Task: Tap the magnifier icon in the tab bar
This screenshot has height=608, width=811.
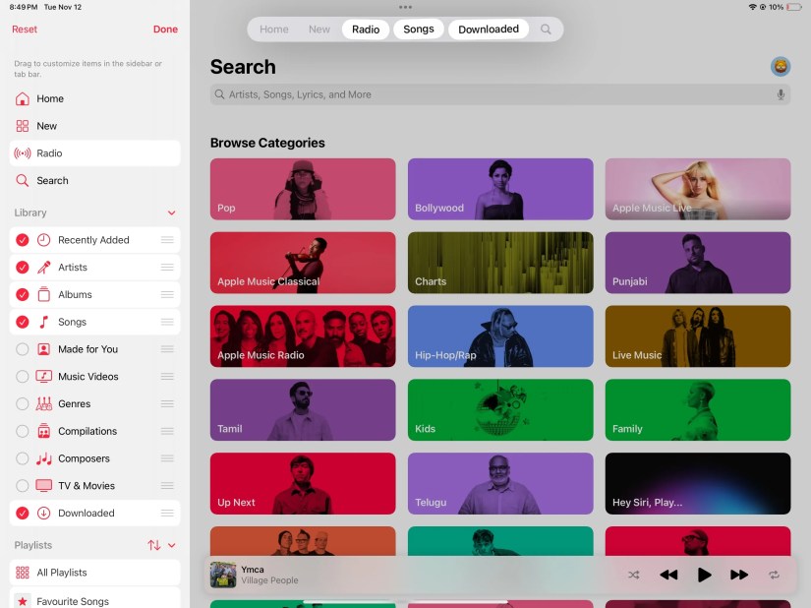Action: (546, 30)
